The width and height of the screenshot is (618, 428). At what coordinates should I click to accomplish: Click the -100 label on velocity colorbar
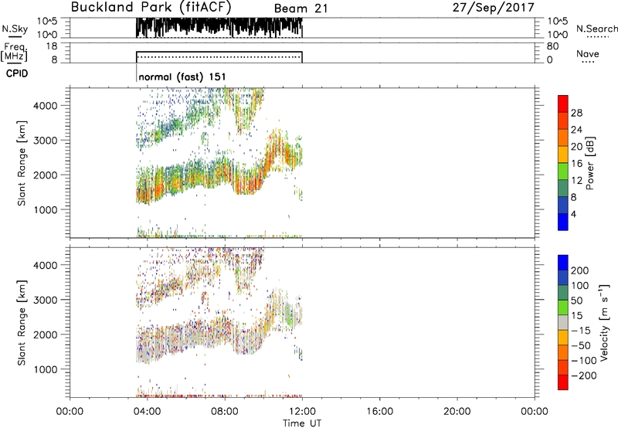pos(584,360)
